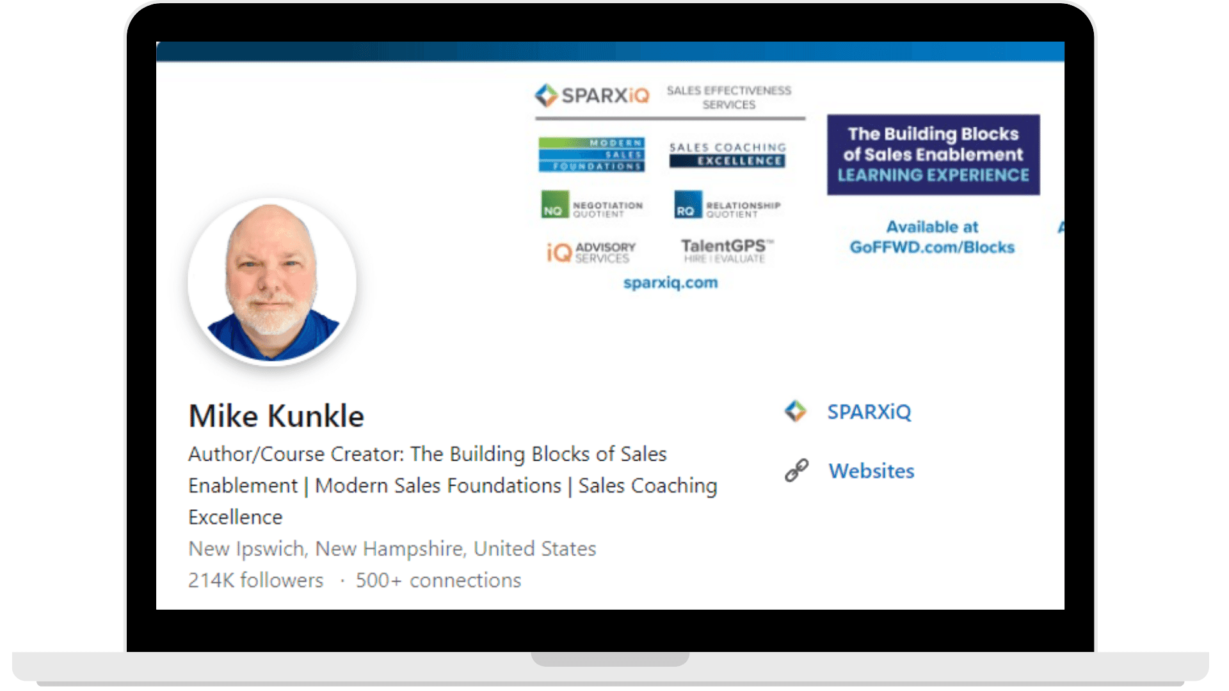Open Mike Kunkle's 500+ connections

tap(438, 580)
